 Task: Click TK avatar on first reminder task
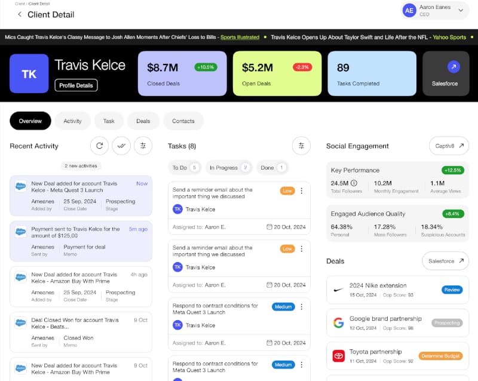coord(177,209)
